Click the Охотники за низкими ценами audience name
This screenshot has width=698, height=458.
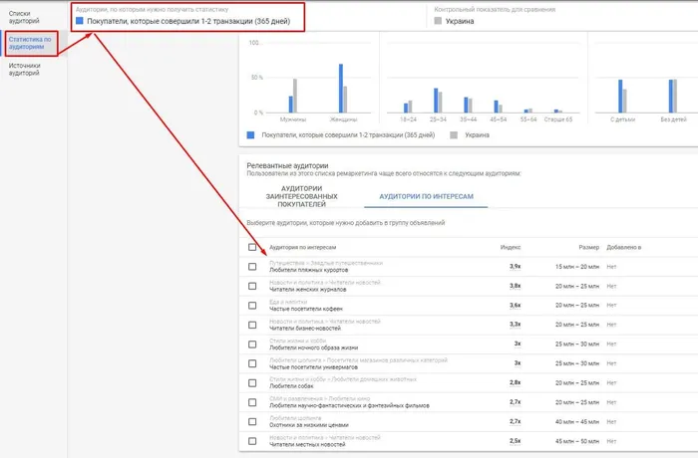(309, 425)
